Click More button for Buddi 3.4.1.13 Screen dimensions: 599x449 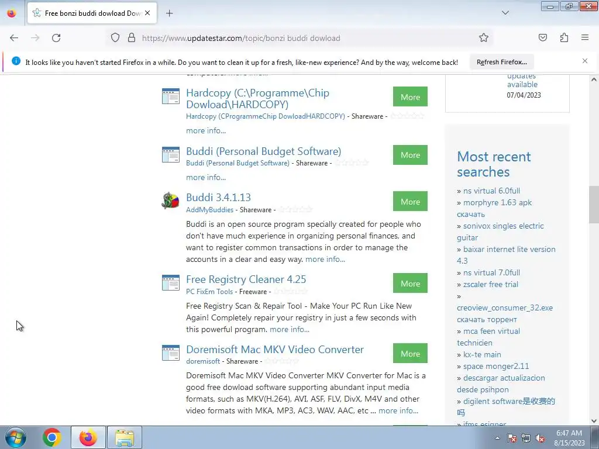pos(410,202)
